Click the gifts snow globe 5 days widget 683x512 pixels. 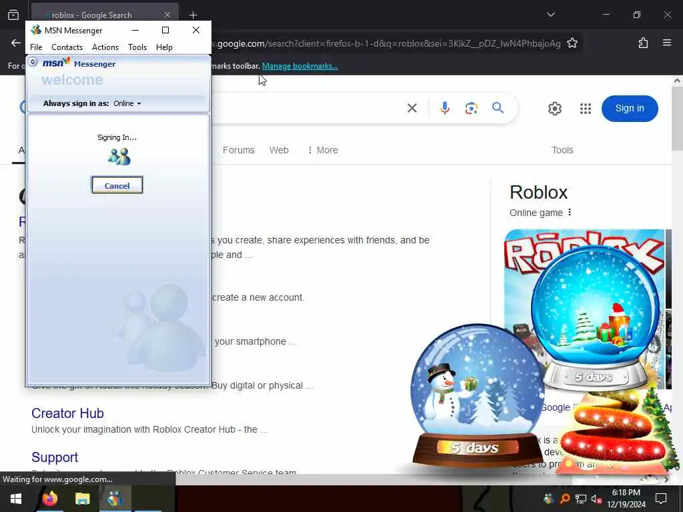(594, 318)
